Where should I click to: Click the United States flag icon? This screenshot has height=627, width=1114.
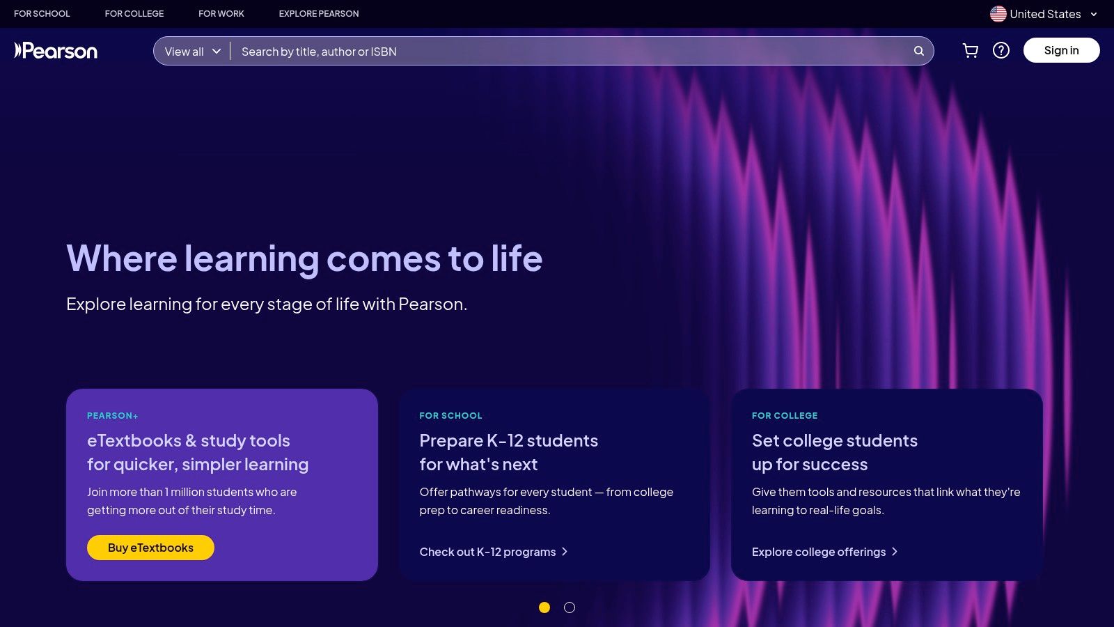pyautogui.click(x=998, y=13)
